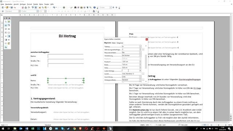Open the Tabelle menu
The width and height of the screenshot is (233, 131).
click(x=35, y=4)
